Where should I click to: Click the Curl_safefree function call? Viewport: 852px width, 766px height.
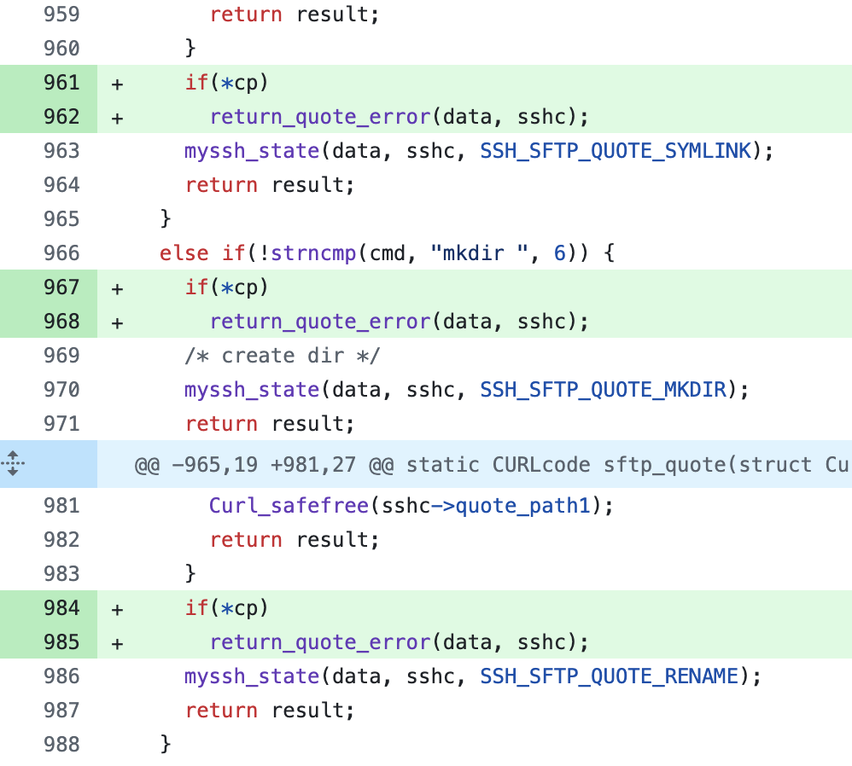(x=289, y=506)
